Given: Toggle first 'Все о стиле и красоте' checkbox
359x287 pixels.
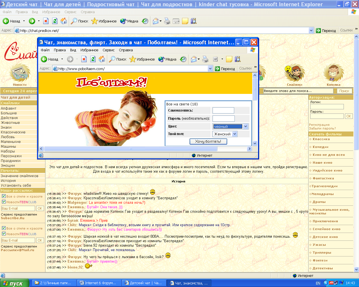Looking at the screenshot, I should [4, 196].
